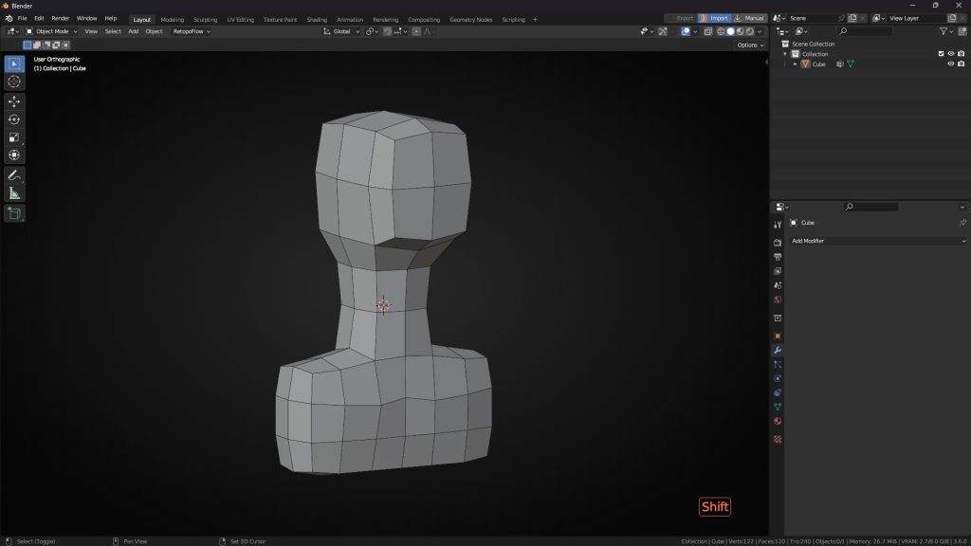The image size is (971, 546).
Task: Select the Annotate tool
Action: pyautogui.click(x=14, y=175)
